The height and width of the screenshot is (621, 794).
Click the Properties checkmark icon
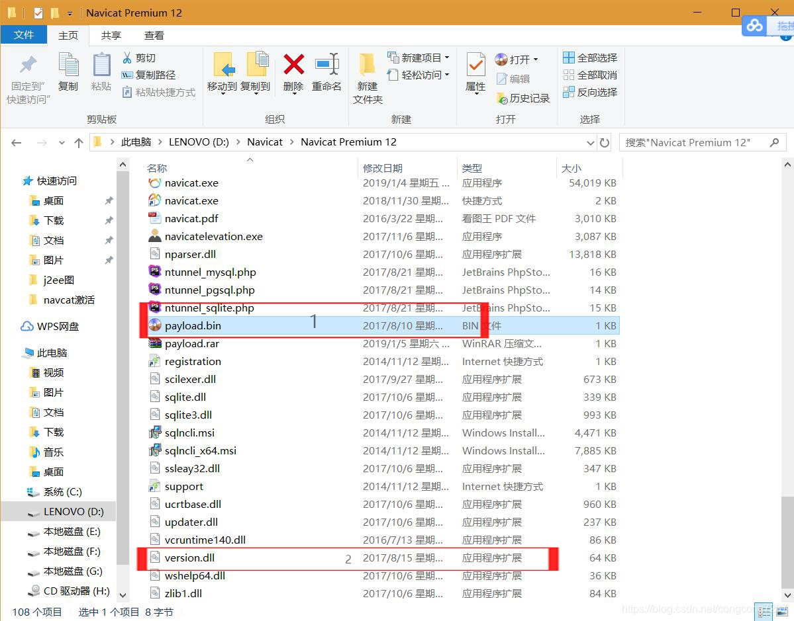pyautogui.click(x=475, y=65)
